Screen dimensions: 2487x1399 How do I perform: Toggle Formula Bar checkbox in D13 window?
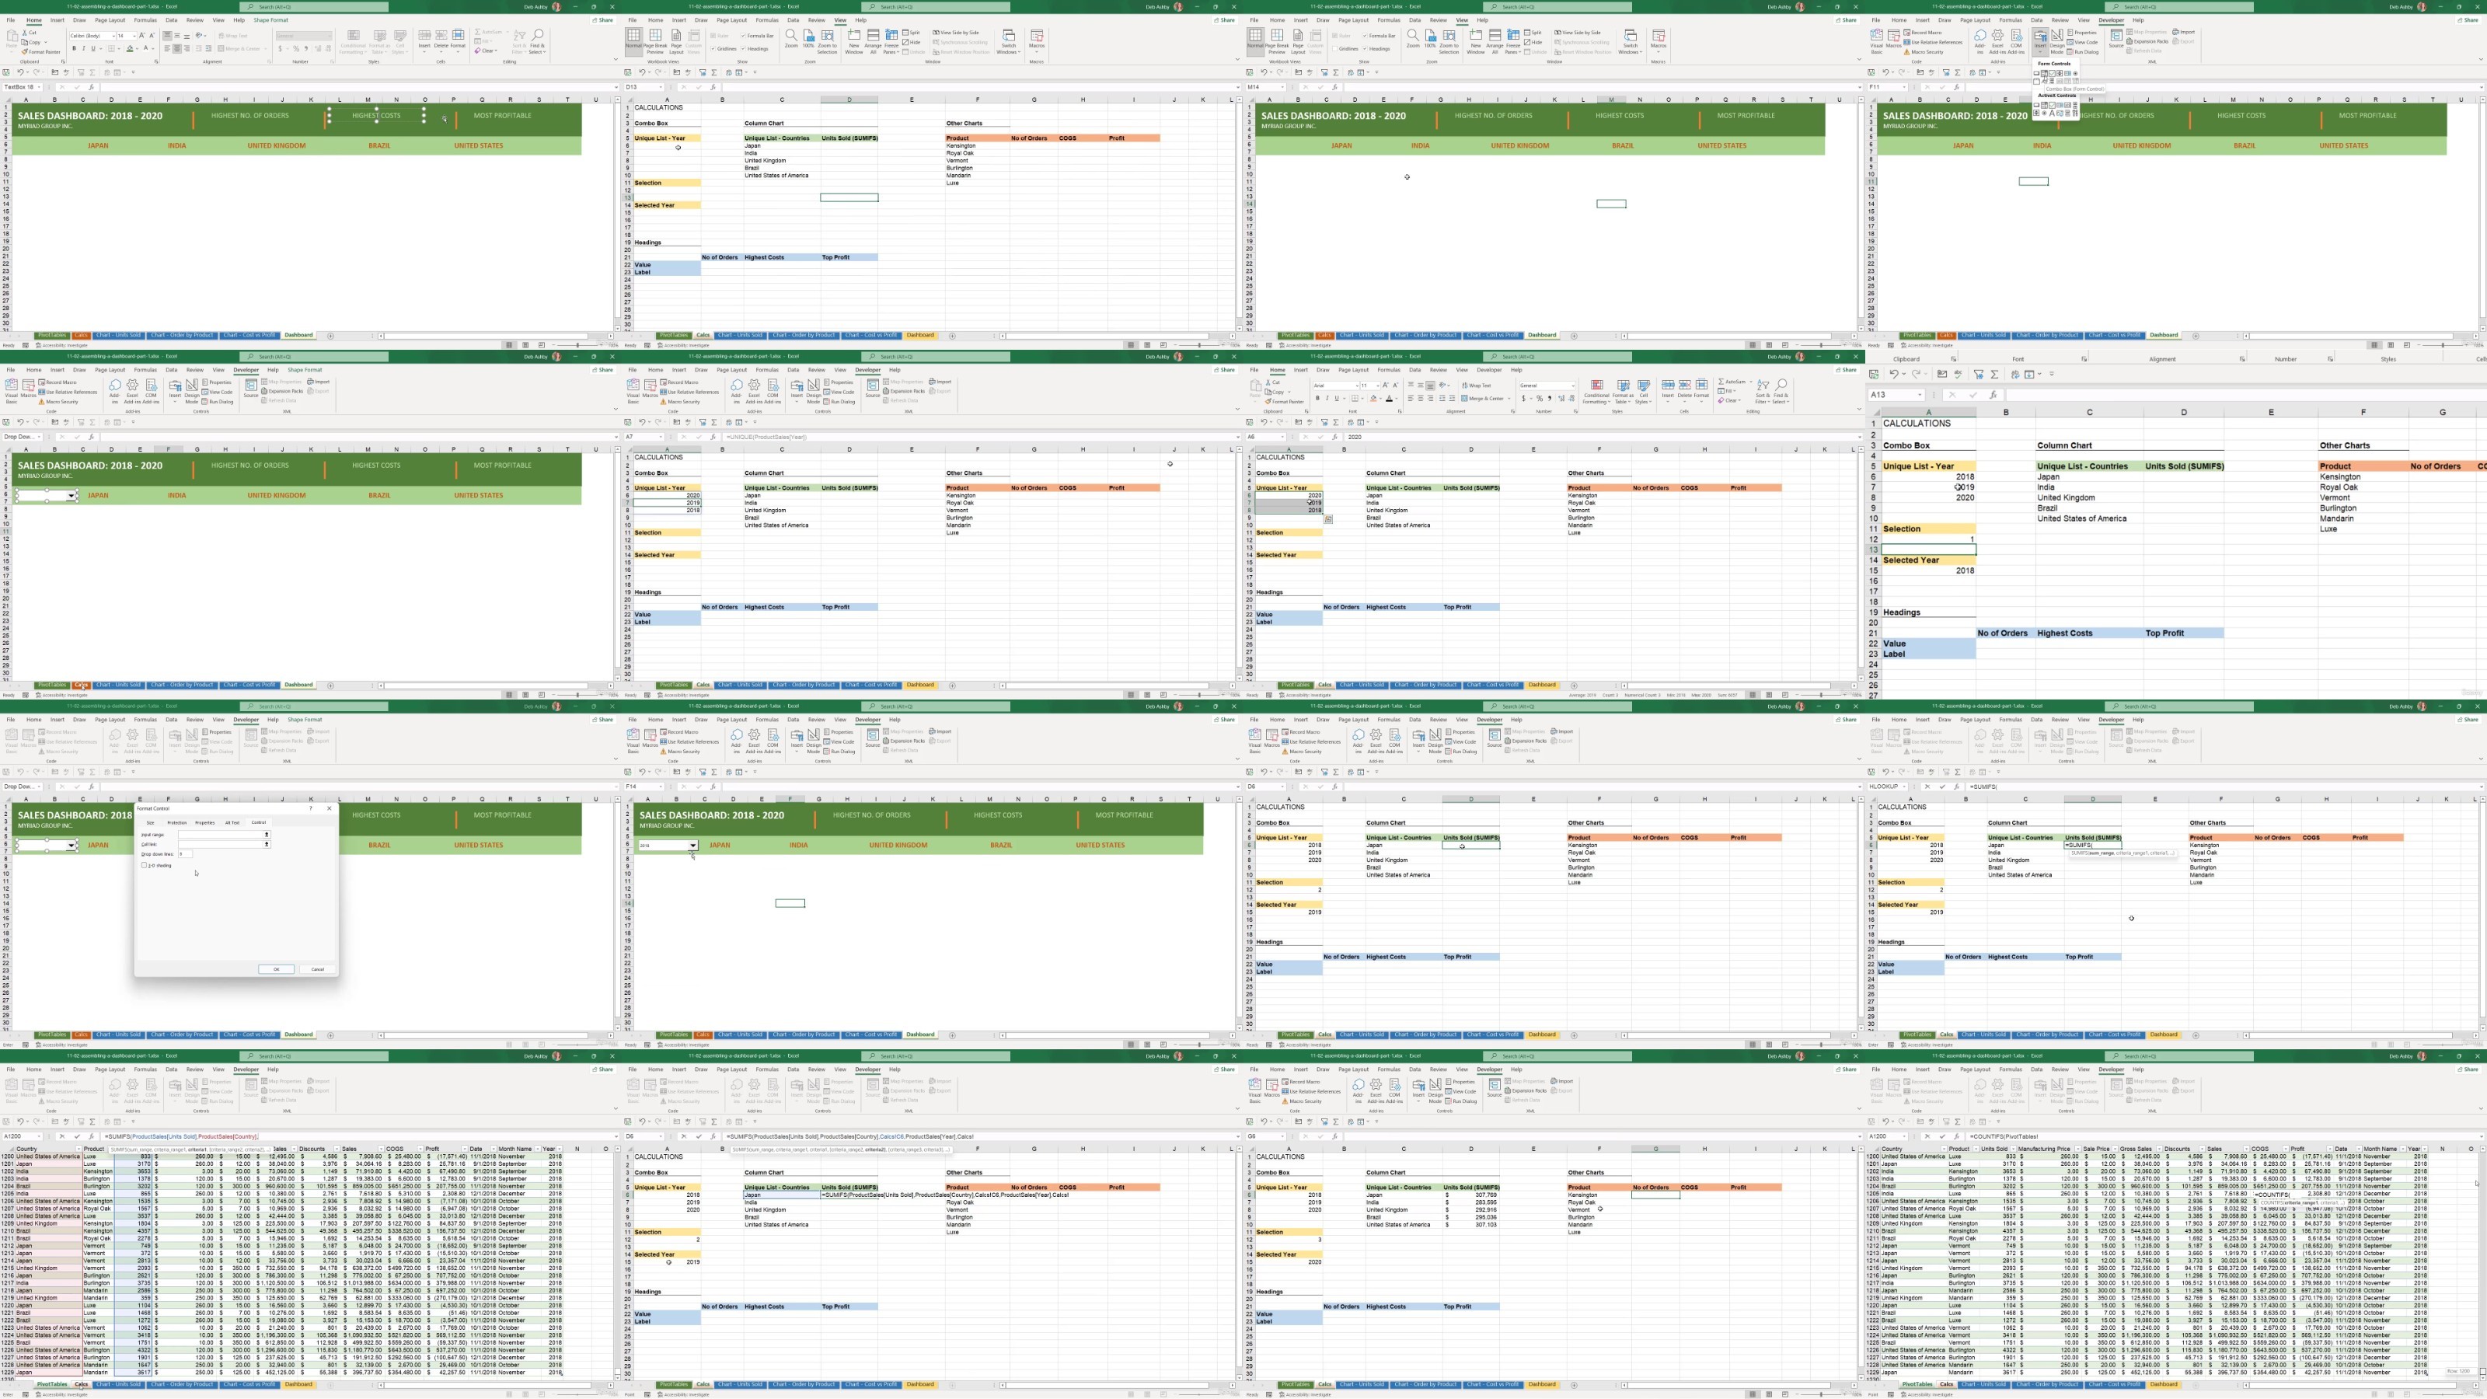pyautogui.click(x=744, y=36)
